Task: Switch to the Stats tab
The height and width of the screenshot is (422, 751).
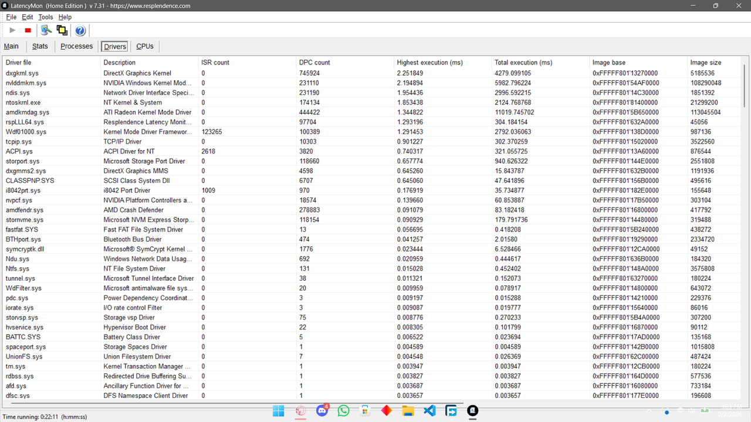Action: [40, 46]
